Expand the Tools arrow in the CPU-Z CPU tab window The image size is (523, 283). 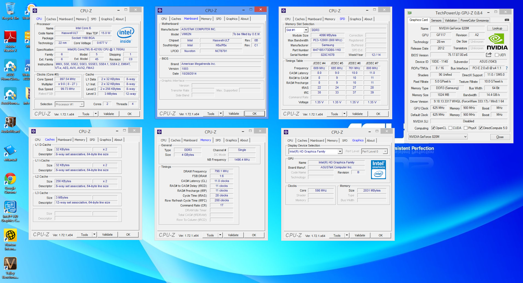point(96,114)
